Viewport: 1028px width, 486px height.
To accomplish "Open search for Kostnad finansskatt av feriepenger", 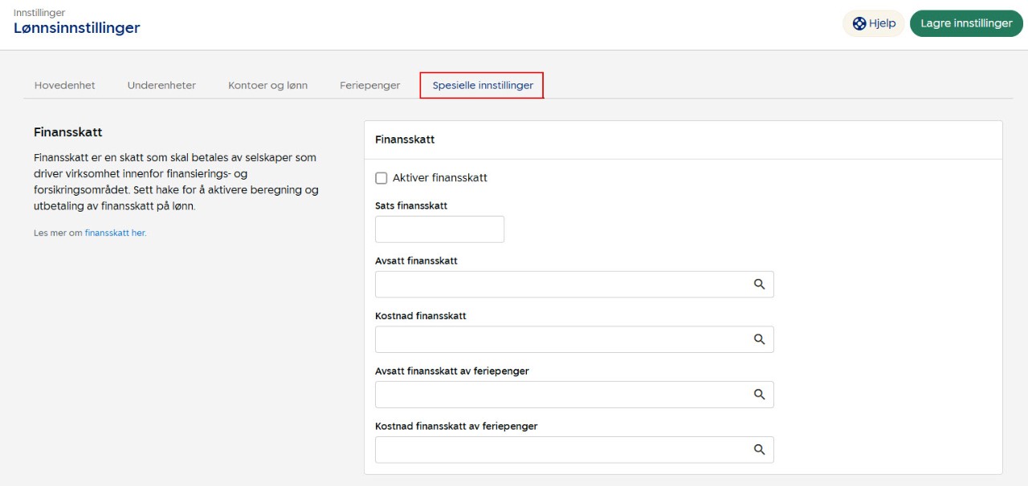I will [x=759, y=450].
